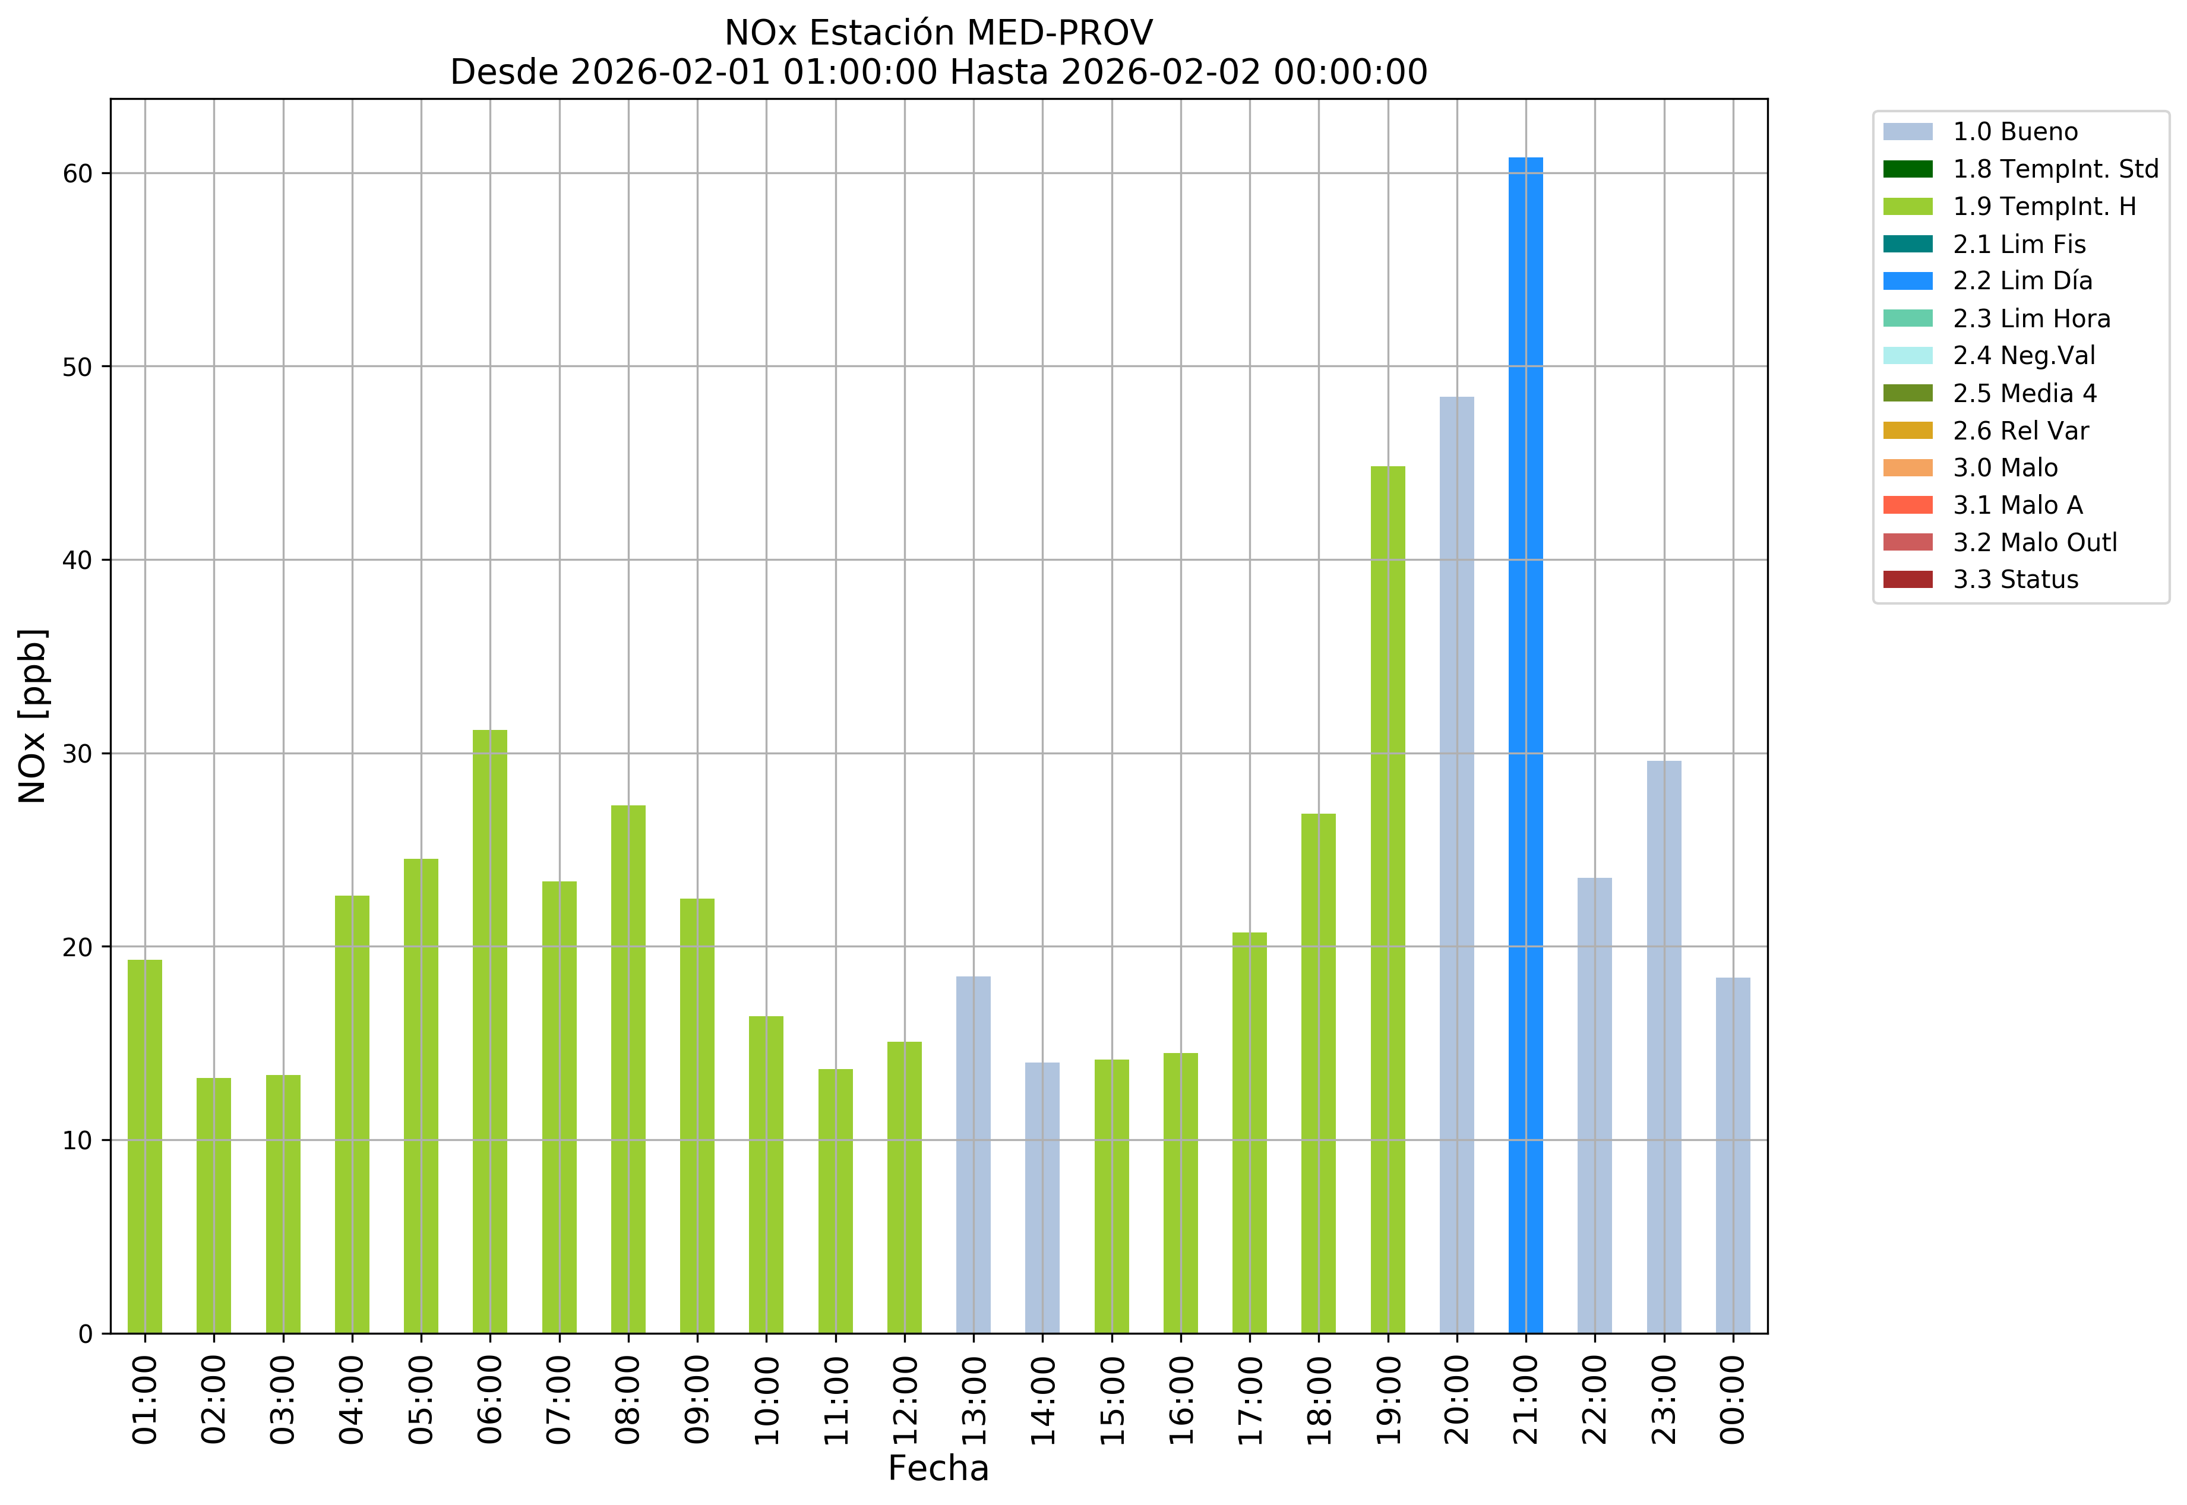
Task: Click the bar at 23:00
Action: pyautogui.click(x=1664, y=1046)
